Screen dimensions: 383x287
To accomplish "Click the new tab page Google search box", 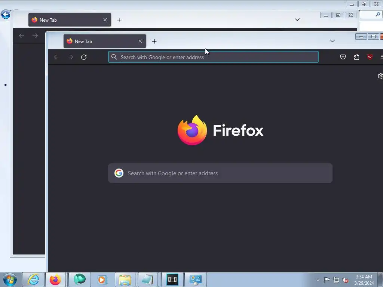I will (x=220, y=173).
